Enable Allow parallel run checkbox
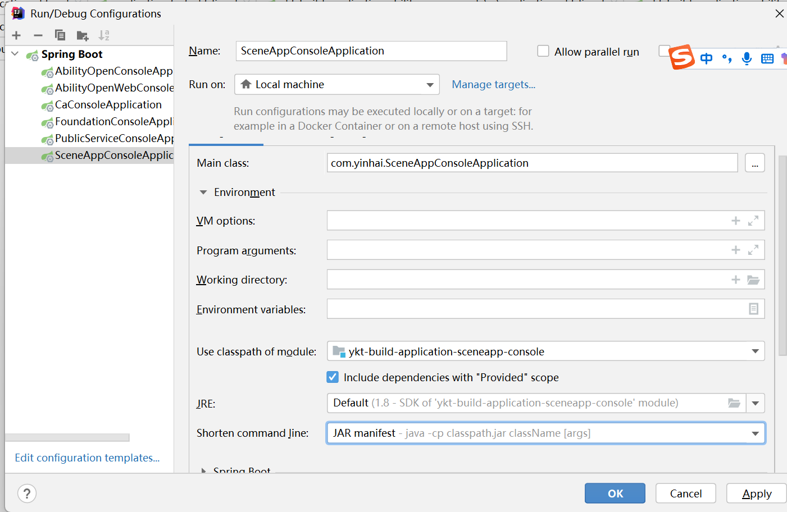The width and height of the screenshot is (787, 512). 543,51
